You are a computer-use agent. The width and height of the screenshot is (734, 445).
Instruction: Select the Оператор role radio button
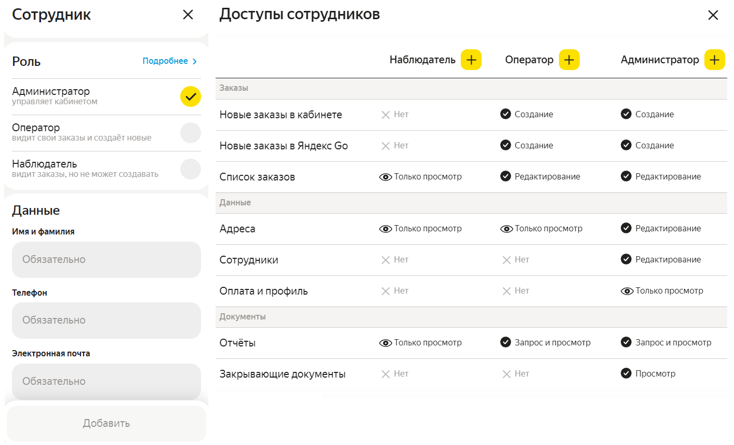[191, 133]
